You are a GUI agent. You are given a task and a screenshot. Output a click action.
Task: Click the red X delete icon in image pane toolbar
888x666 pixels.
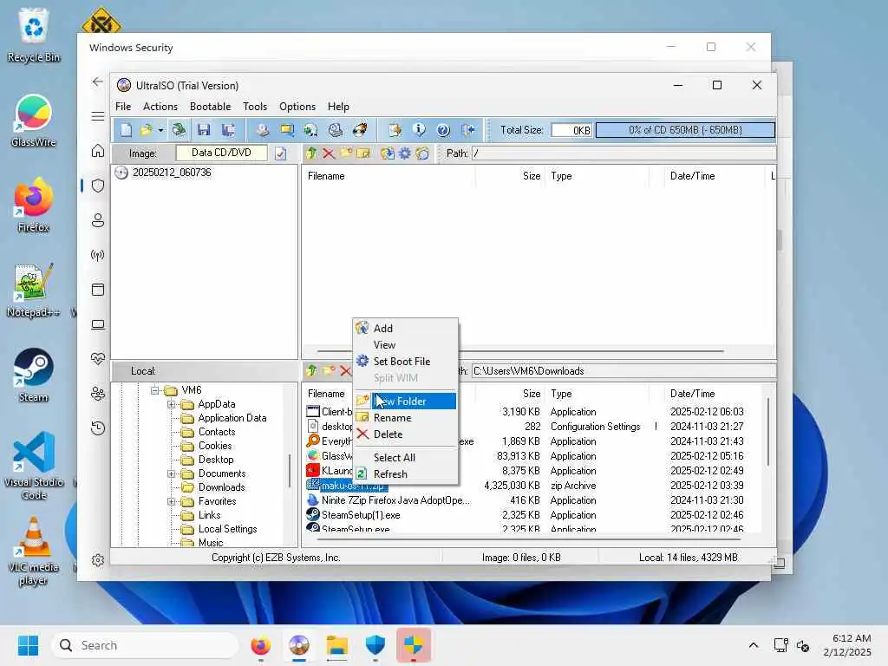coord(328,153)
